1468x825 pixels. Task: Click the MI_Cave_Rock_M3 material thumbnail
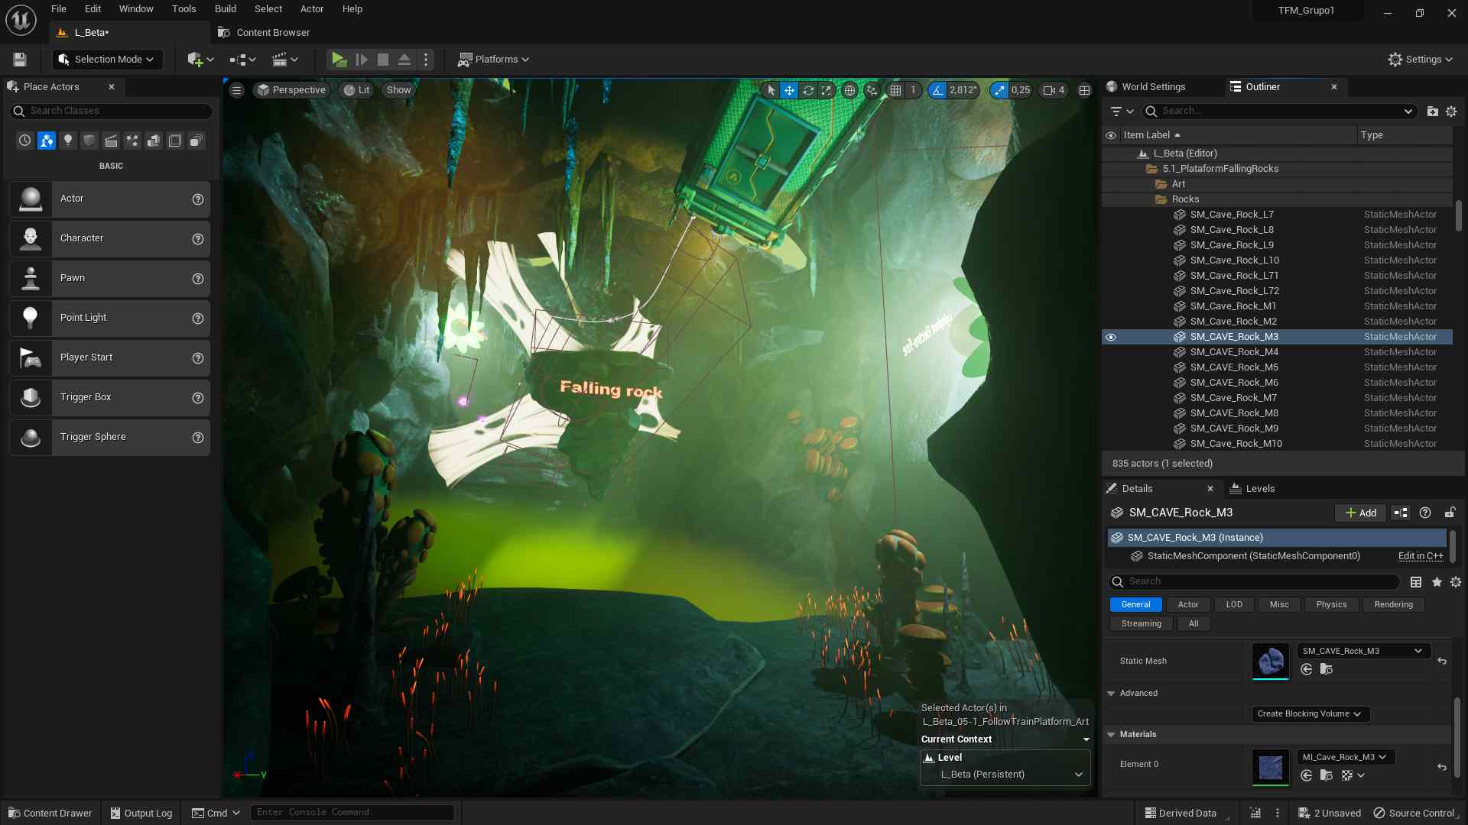coord(1270,768)
